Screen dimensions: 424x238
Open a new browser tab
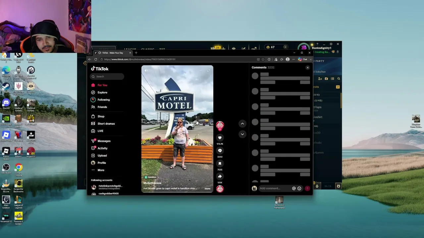(136, 53)
